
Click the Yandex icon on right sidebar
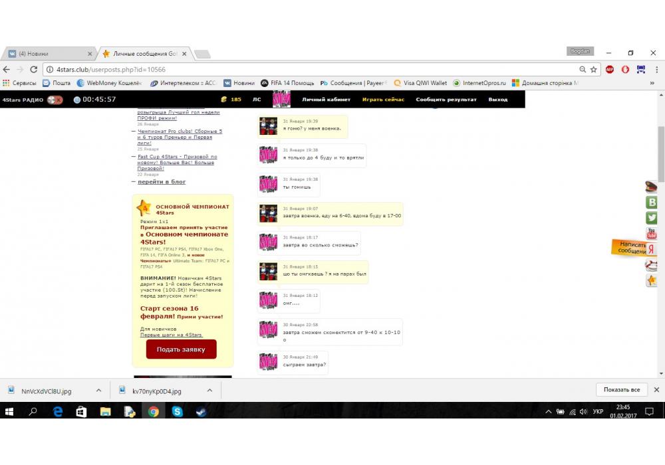coord(652,249)
